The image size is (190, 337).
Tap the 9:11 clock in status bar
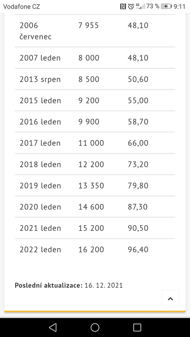coord(180,7)
